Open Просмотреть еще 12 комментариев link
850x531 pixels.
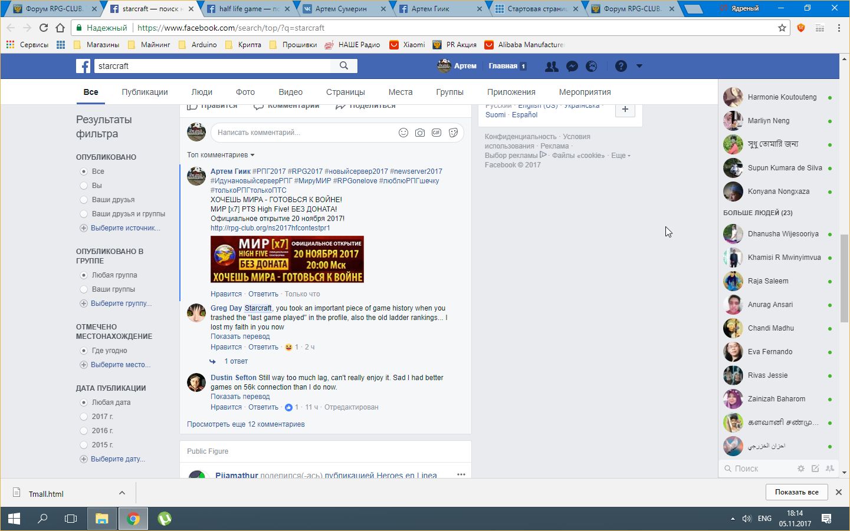[246, 424]
